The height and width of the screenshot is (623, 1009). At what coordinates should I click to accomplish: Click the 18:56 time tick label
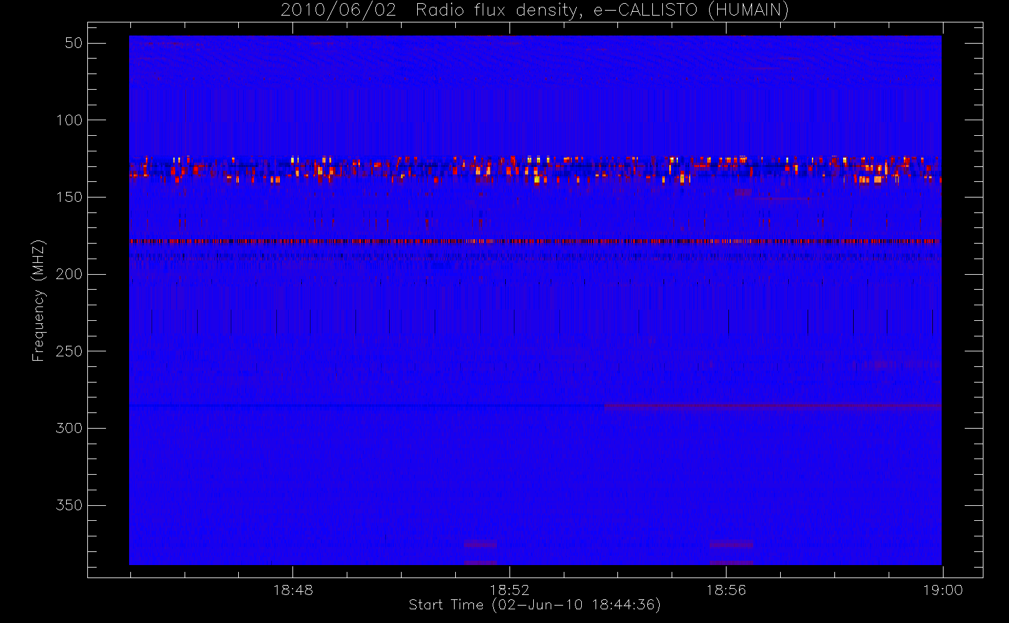726,590
